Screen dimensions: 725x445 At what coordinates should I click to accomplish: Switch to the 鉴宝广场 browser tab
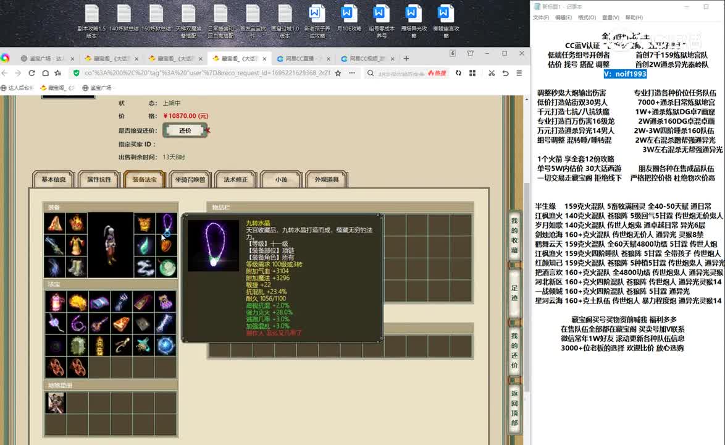point(47,59)
